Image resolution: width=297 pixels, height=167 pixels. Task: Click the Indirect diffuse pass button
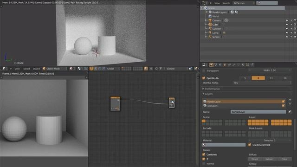pos(269,159)
